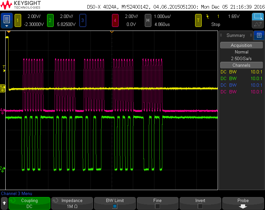Go back with the menu up arrow
Screen dimensions: 265x210
pyautogui.click(x=4, y=203)
